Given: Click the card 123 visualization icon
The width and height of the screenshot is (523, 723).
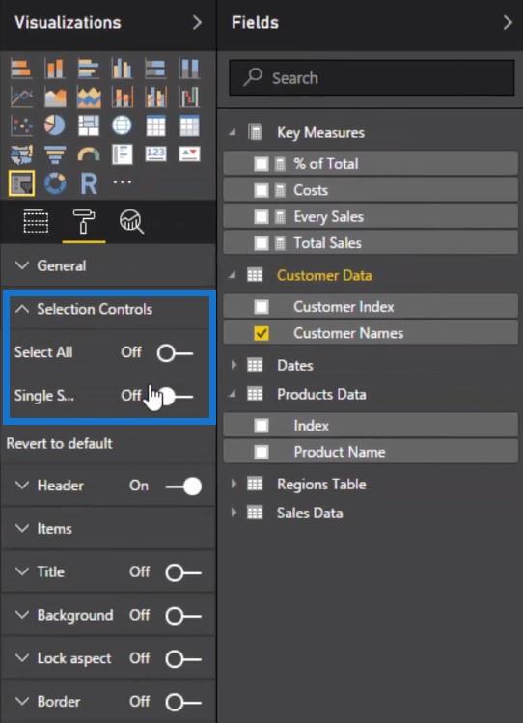Looking at the screenshot, I should [x=155, y=154].
